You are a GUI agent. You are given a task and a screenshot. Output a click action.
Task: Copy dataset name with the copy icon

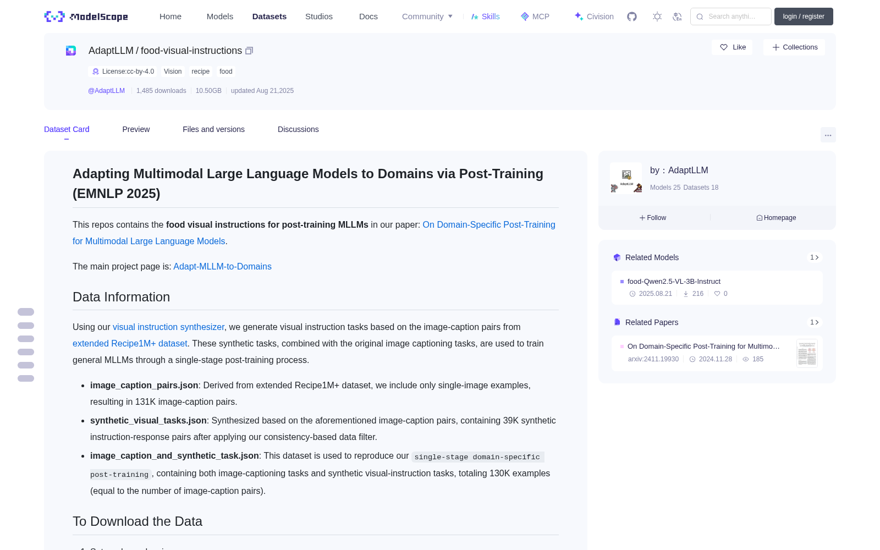(249, 51)
